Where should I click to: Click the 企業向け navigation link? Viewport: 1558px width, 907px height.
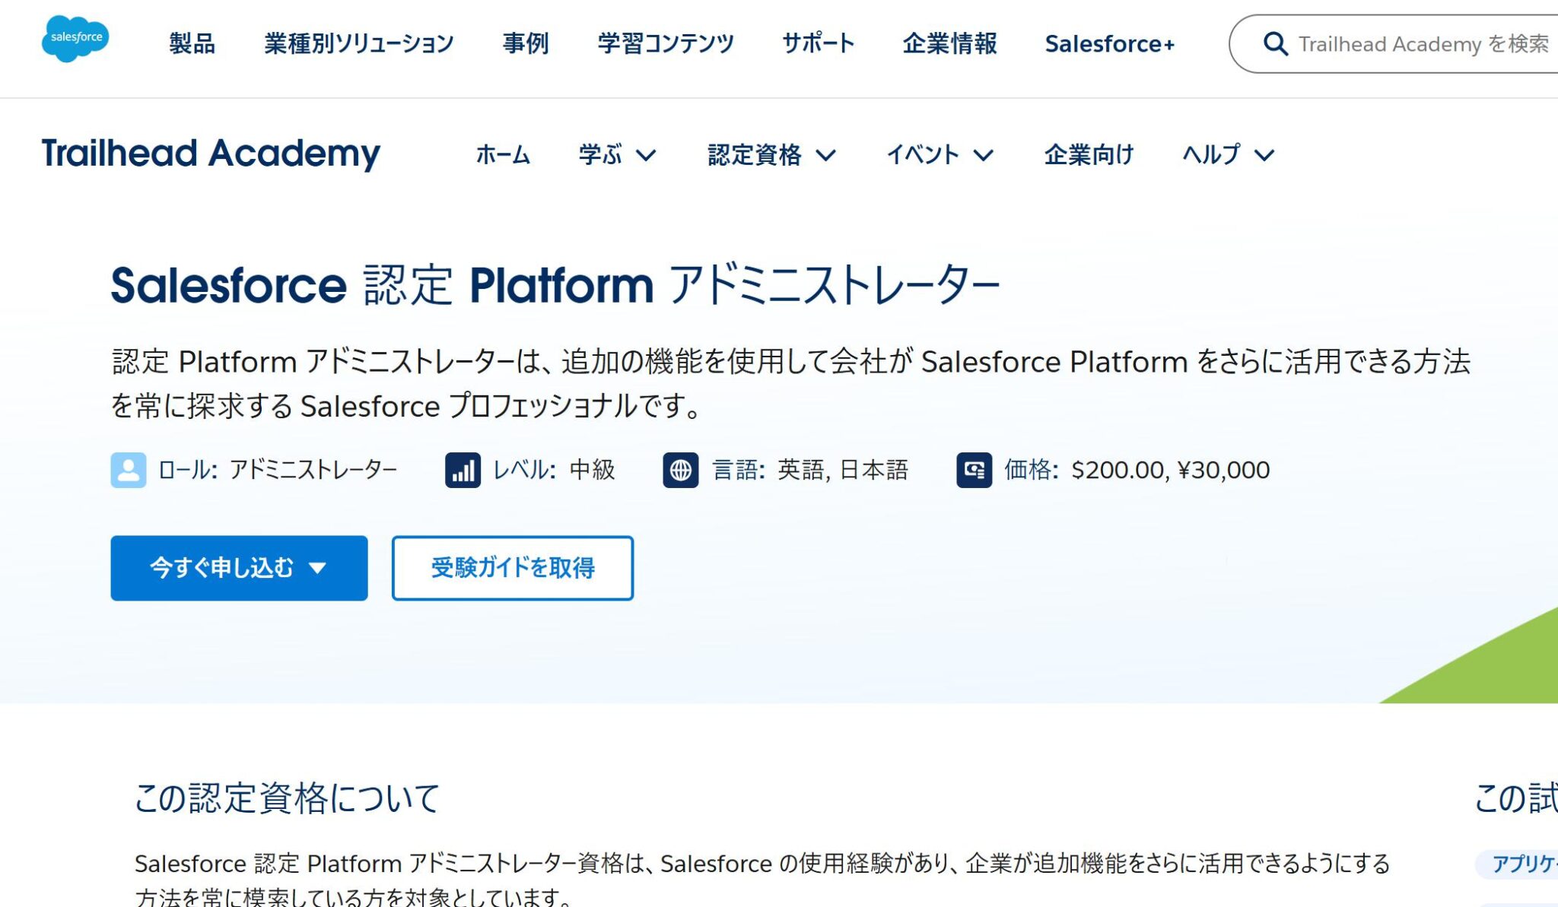pyautogui.click(x=1089, y=155)
